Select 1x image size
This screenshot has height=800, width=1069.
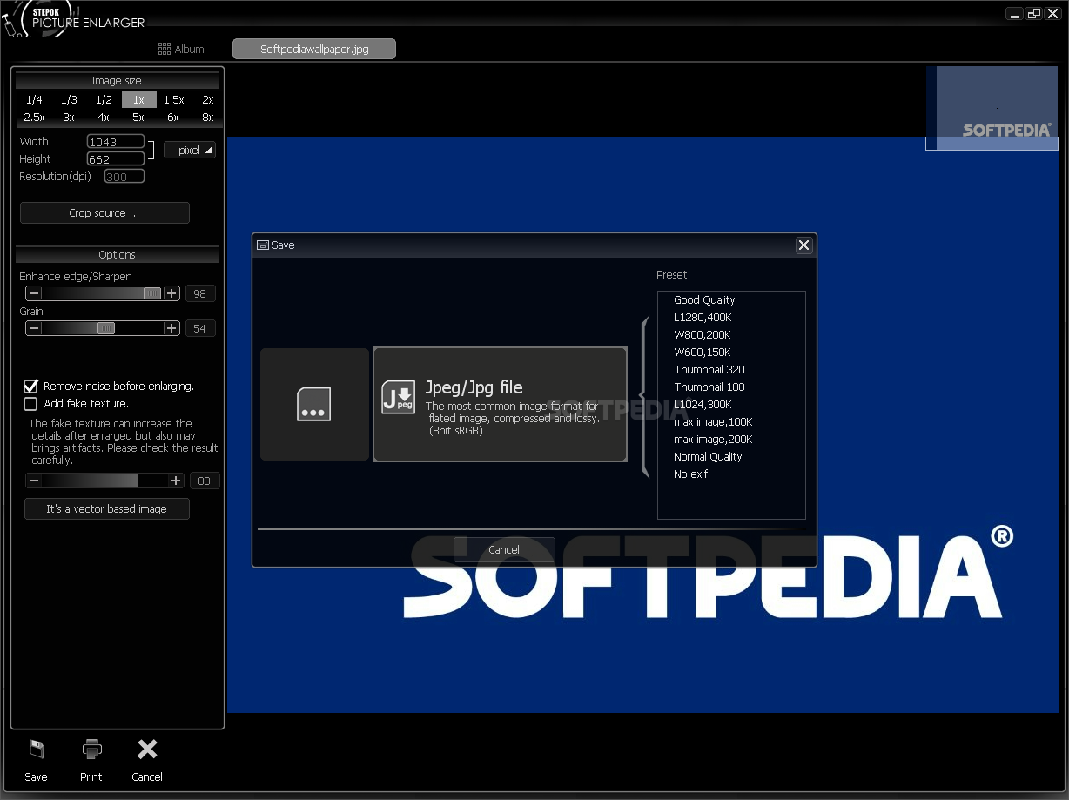click(138, 100)
